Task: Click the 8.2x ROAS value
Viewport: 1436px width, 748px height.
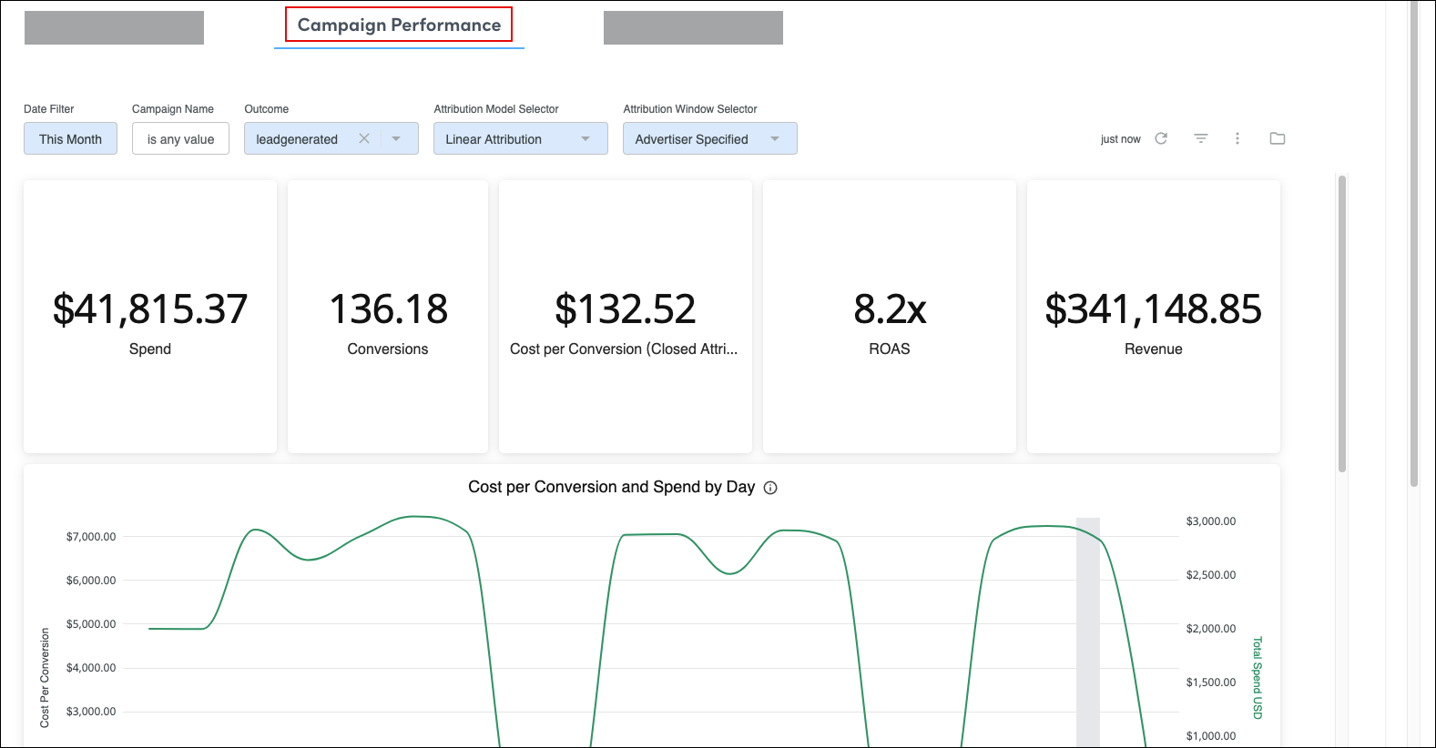Action: [890, 309]
